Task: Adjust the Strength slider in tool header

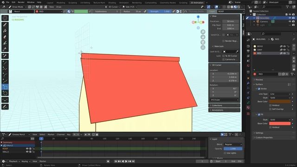Action: tap(160, 12)
